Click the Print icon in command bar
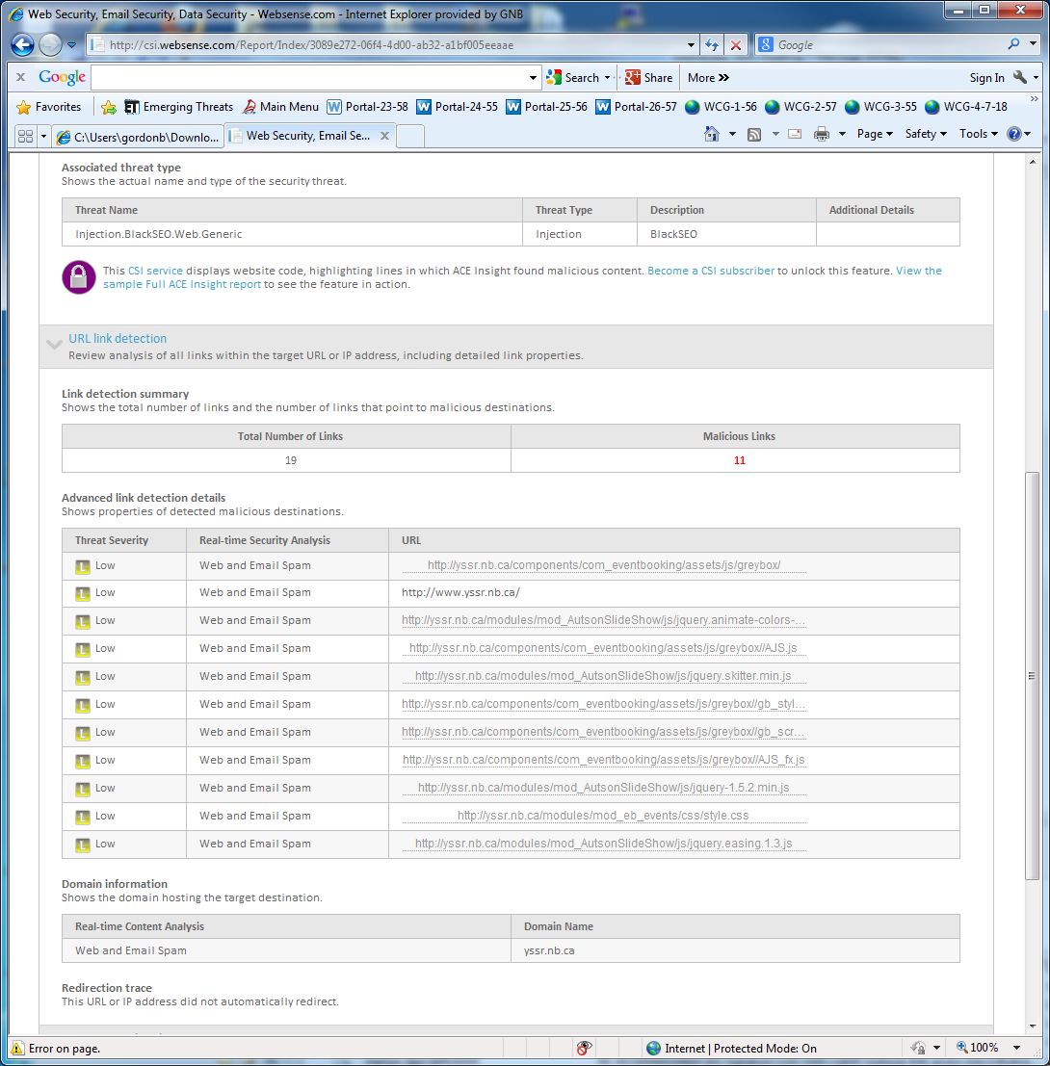The width and height of the screenshot is (1050, 1066). click(x=821, y=135)
